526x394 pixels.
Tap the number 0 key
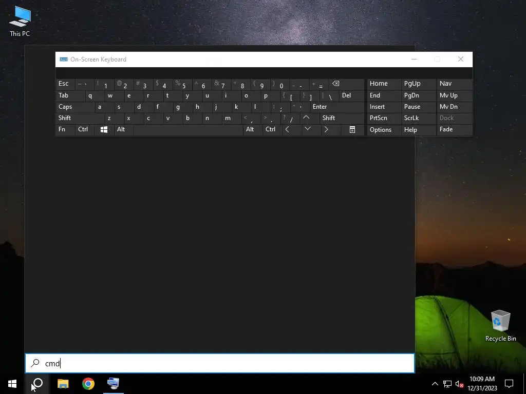pos(280,84)
